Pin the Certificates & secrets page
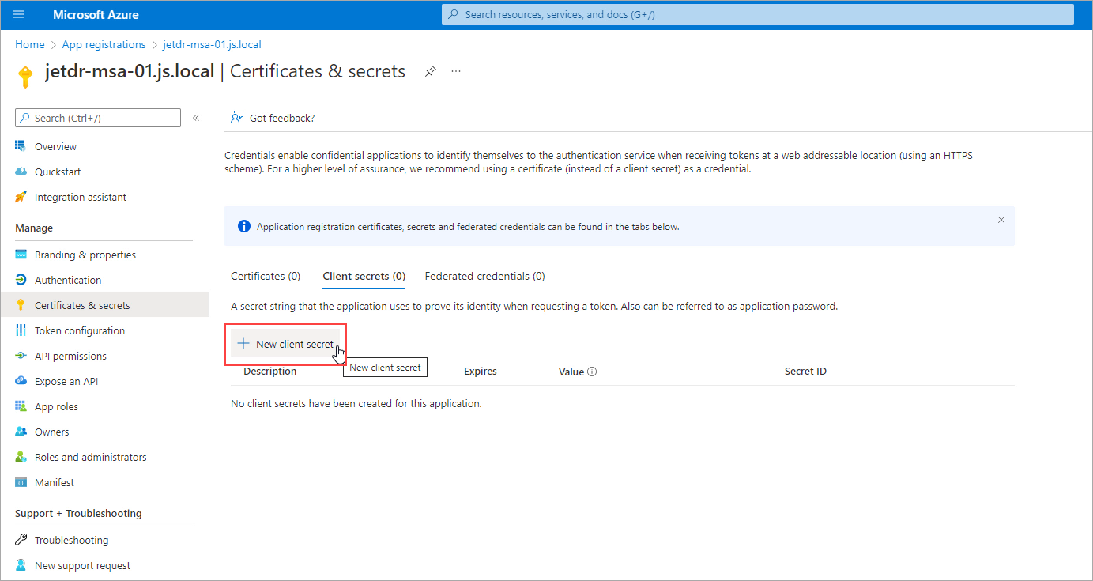The width and height of the screenshot is (1093, 581). 430,71
